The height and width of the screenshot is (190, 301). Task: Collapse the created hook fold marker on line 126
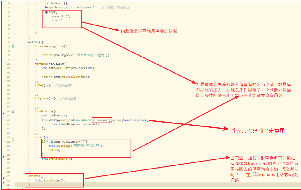click(x=13, y=176)
